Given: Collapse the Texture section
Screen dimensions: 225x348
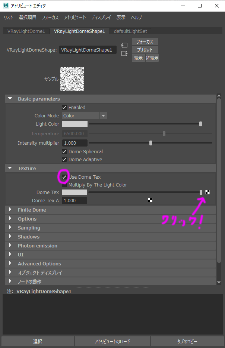Looking at the screenshot, I should [x=10, y=168].
